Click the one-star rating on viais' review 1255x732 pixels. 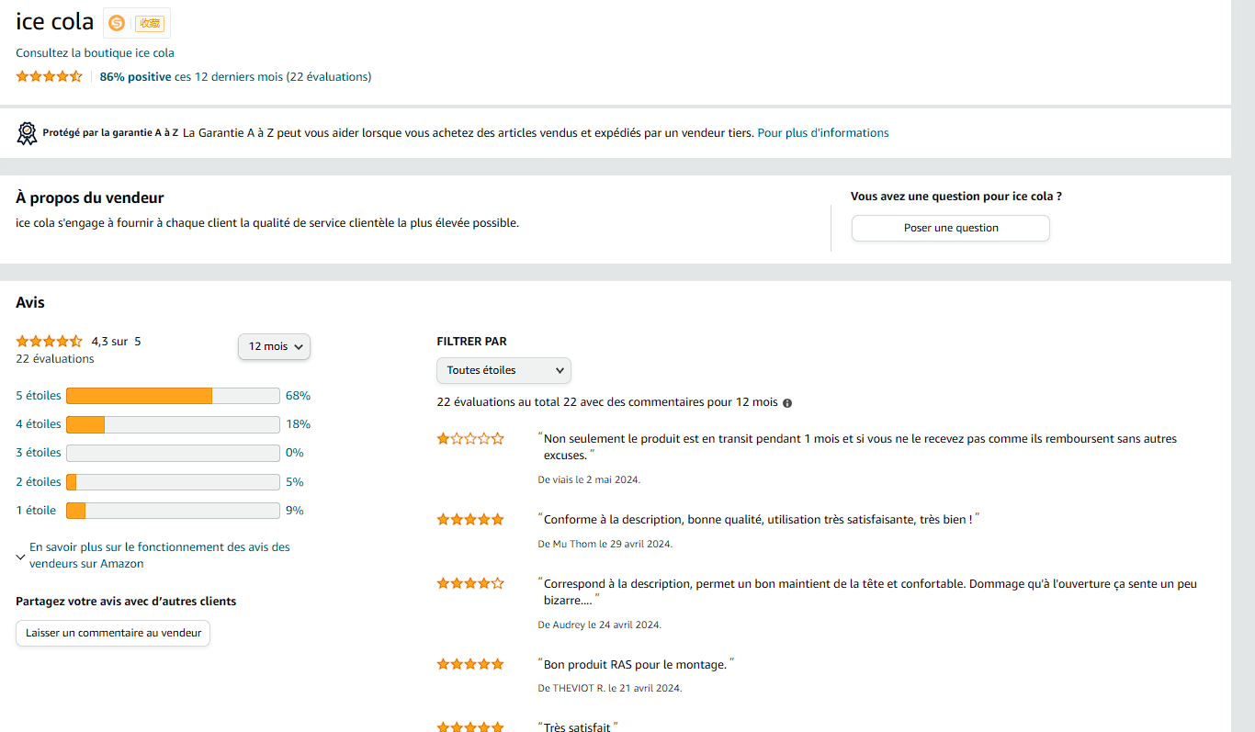tap(470, 439)
